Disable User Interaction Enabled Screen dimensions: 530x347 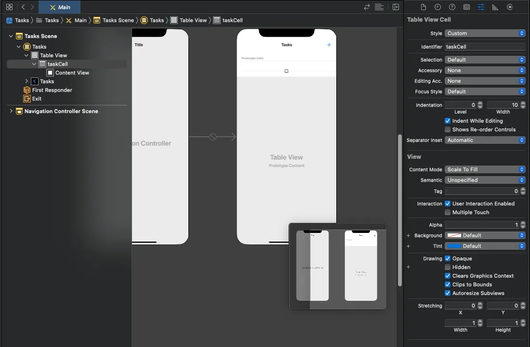click(x=448, y=204)
